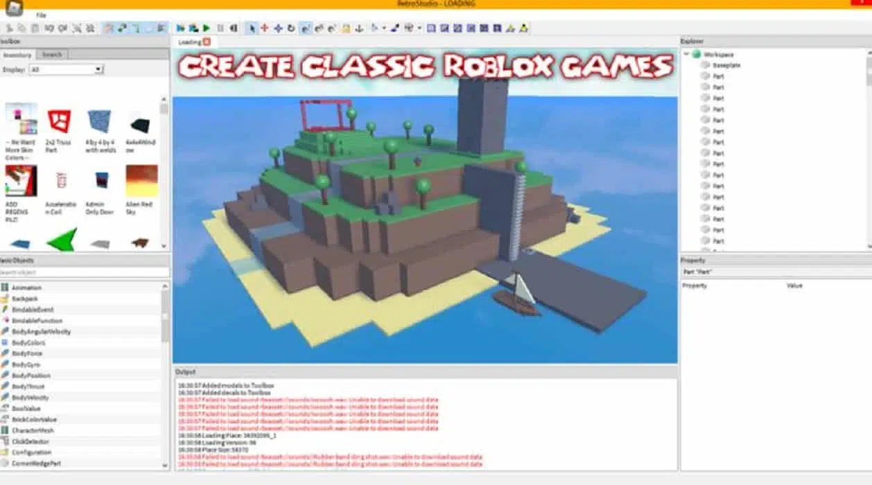Image resolution: width=872 pixels, height=485 pixels.
Task: Collapse the Workspace tree node
Action: 687,54
